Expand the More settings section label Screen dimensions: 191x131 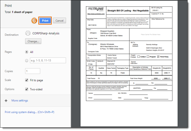tap(20, 100)
